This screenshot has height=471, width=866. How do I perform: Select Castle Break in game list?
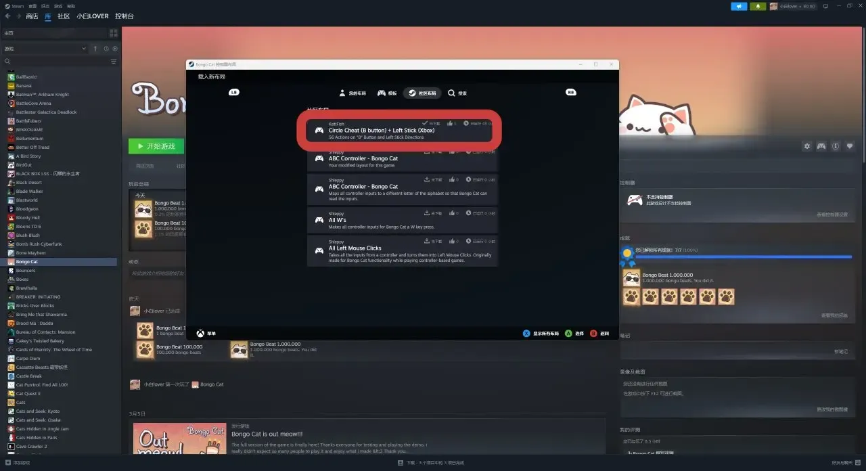29,376
